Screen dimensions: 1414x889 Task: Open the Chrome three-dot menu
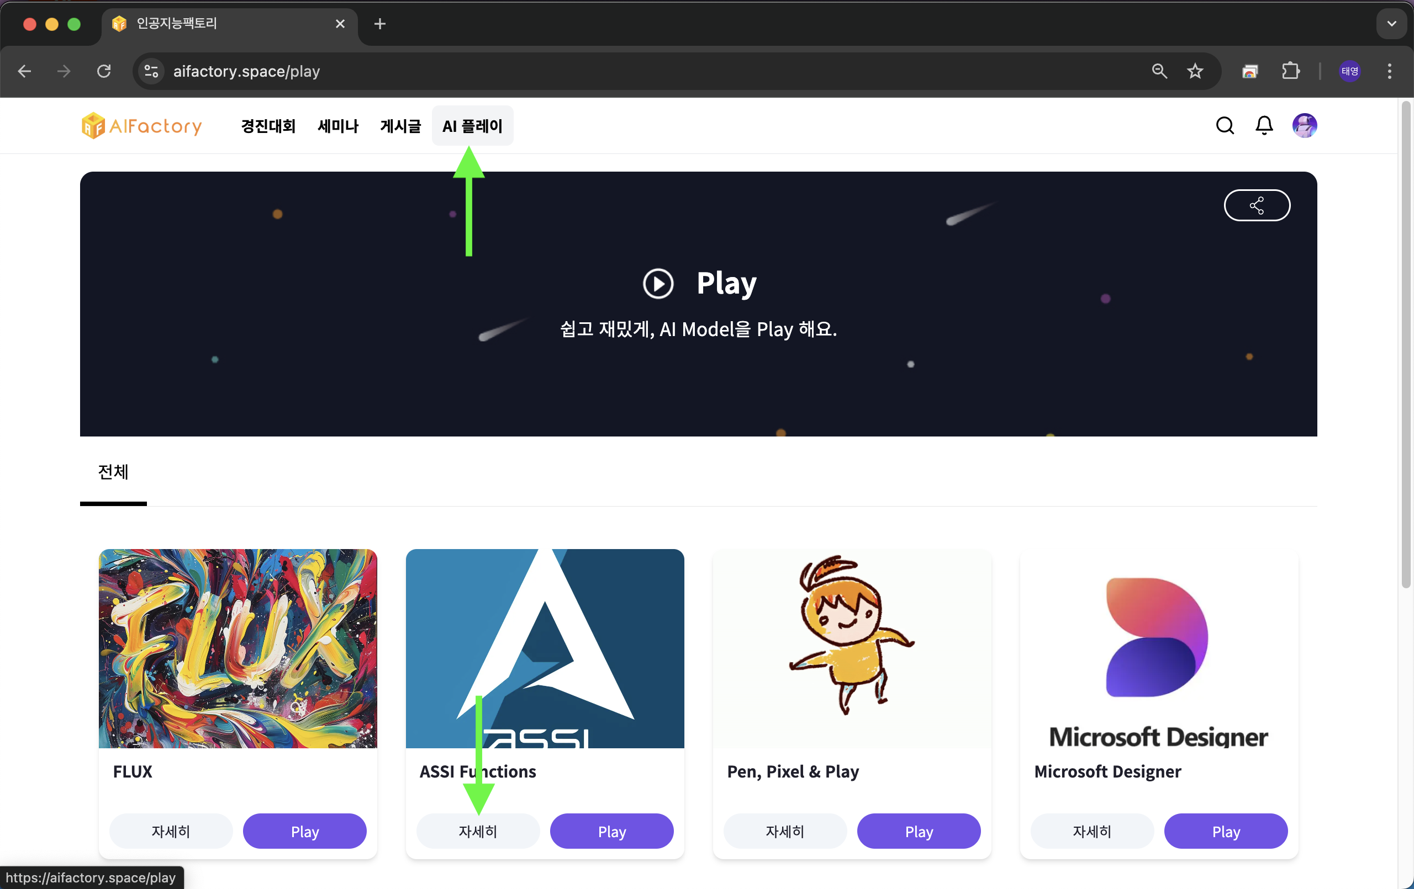click(x=1389, y=72)
